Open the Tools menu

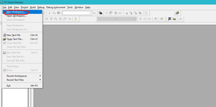pos(70,7)
